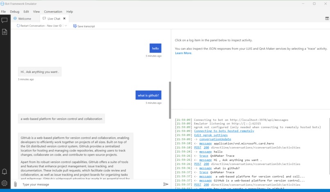The height and width of the screenshot is (192, 330).
Task: Click in the Type your message field
Action: tap(90, 184)
